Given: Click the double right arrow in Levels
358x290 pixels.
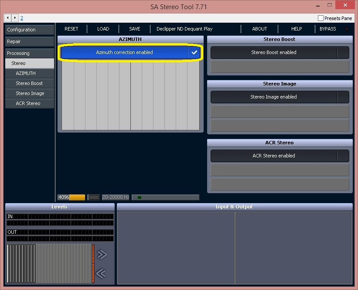Looking at the screenshot, I should tap(102, 254).
